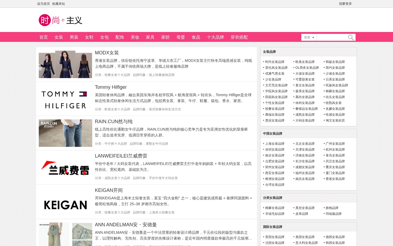This screenshot has height=246, width=393.
Task: Open the MODX女装 article title
Action: (x=107, y=53)
